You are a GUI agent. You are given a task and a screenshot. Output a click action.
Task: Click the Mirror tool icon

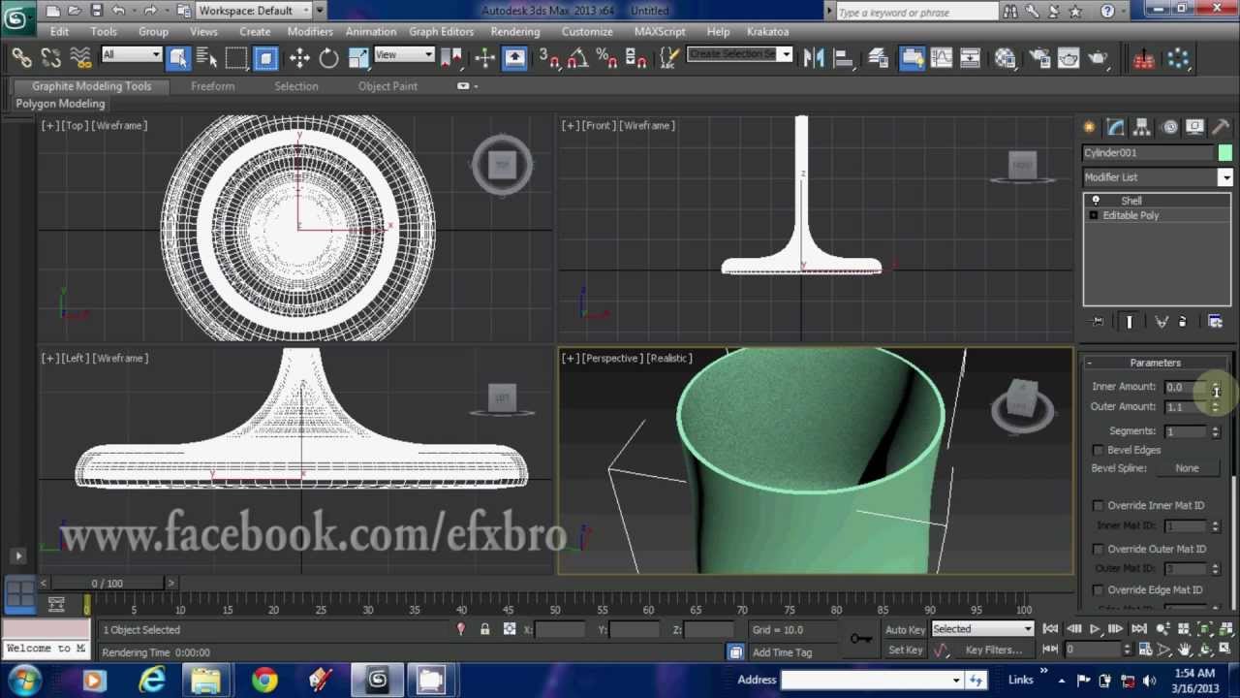pos(813,58)
